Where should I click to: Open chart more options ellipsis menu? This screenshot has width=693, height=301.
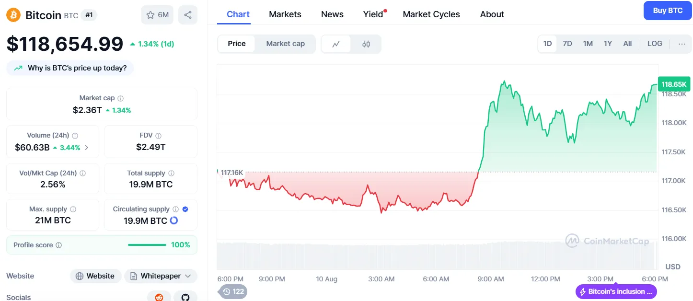[x=681, y=44]
